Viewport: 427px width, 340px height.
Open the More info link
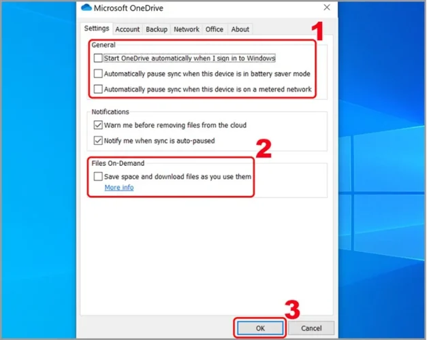coord(119,188)
